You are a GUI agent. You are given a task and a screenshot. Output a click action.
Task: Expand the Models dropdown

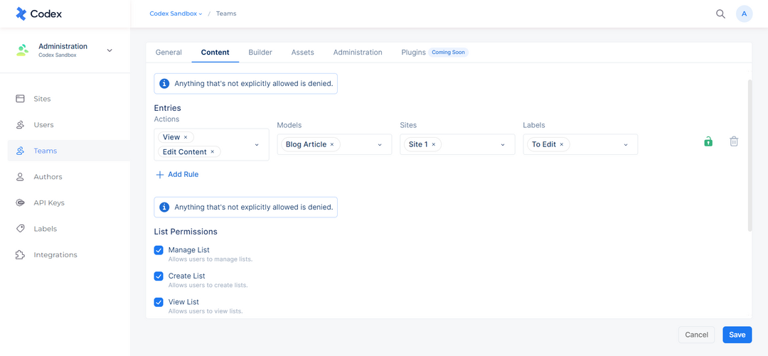point(380,145)
